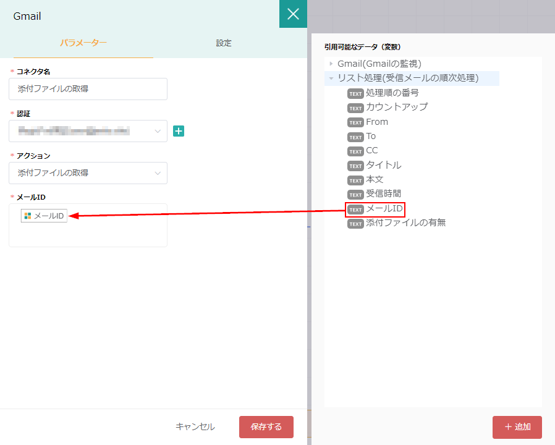Viewport: 555px width, 445px height.
Task: Select the To variable
Action: click(x=371, y=137)
